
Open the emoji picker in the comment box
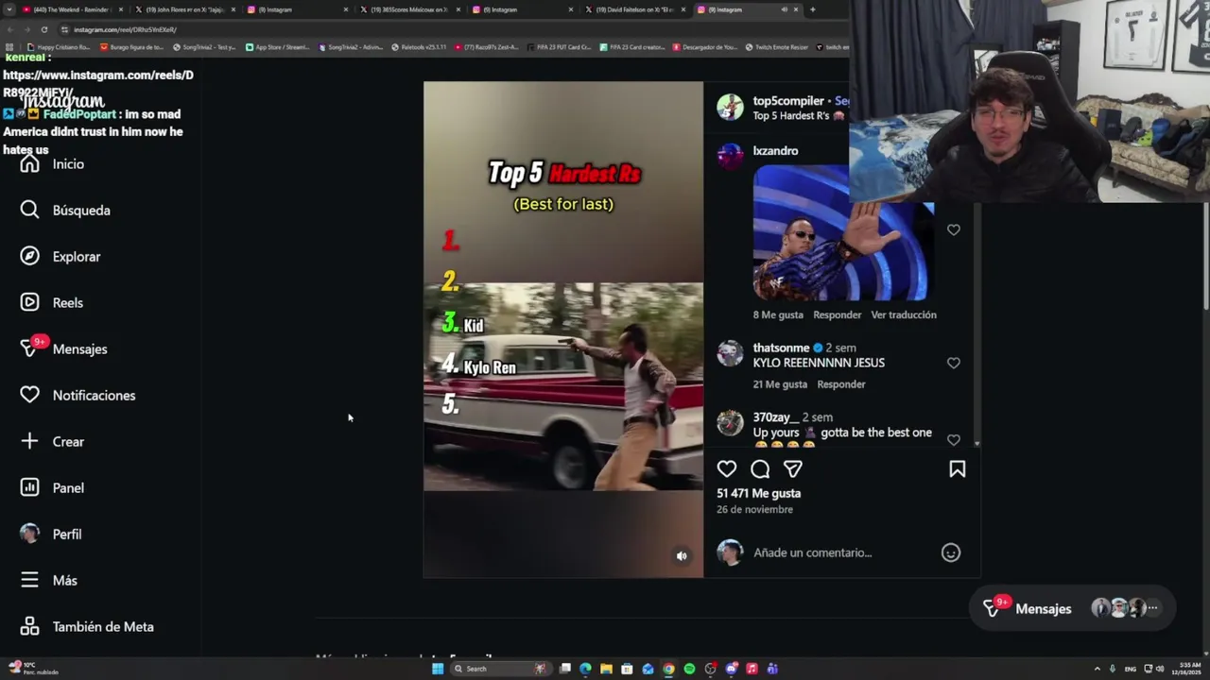951,552
